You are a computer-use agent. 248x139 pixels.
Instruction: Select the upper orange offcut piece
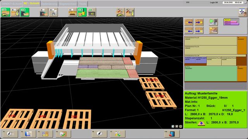click(x=242, y=46)
